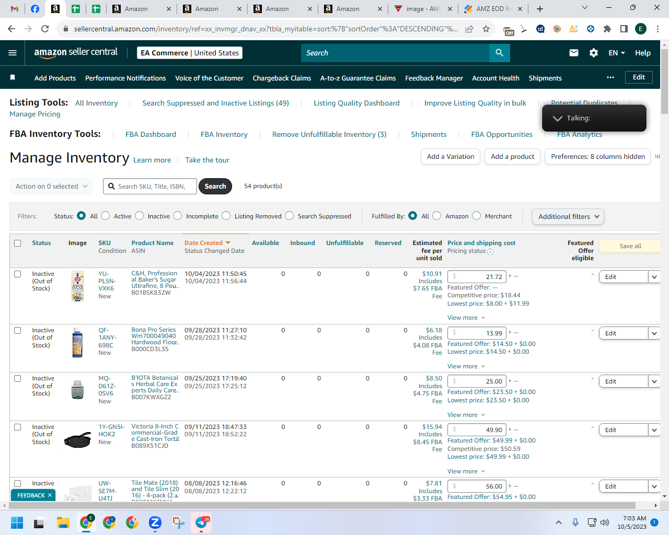Select checkbox for Victoria 8-Inch row
This screenshot has height=535, width=669.
18,427
